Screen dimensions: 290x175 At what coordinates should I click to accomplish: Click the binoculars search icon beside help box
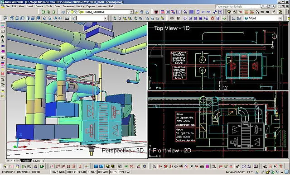263,6
